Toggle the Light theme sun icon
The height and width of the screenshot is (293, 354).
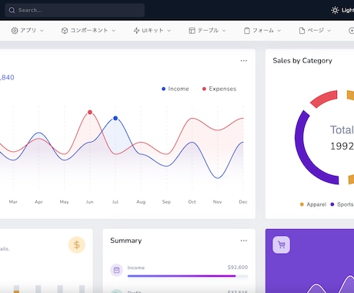tap(335, 10)
